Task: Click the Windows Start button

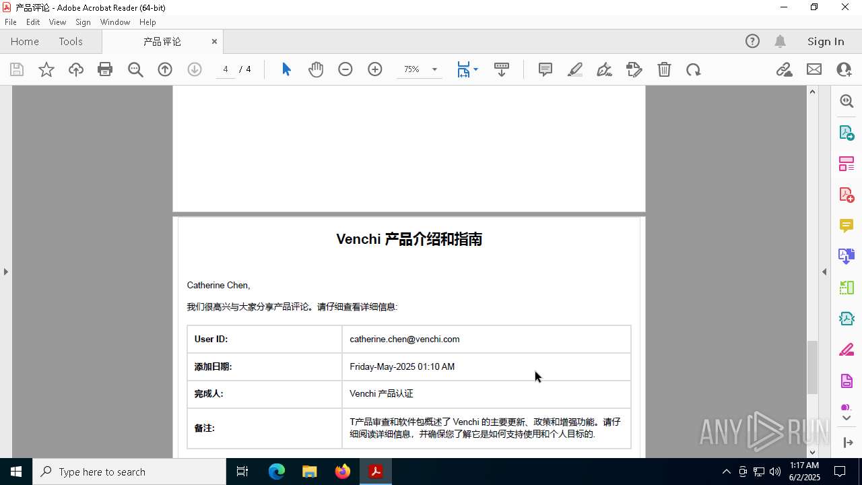Action: pos(16,472)
